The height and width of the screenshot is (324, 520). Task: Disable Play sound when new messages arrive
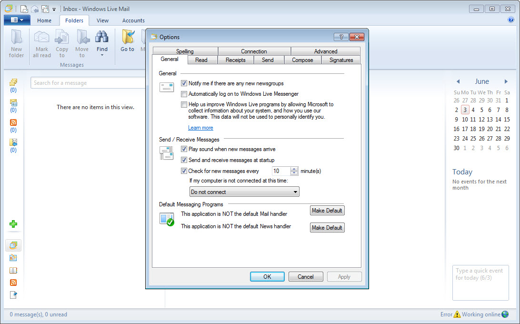pos(184,149)
